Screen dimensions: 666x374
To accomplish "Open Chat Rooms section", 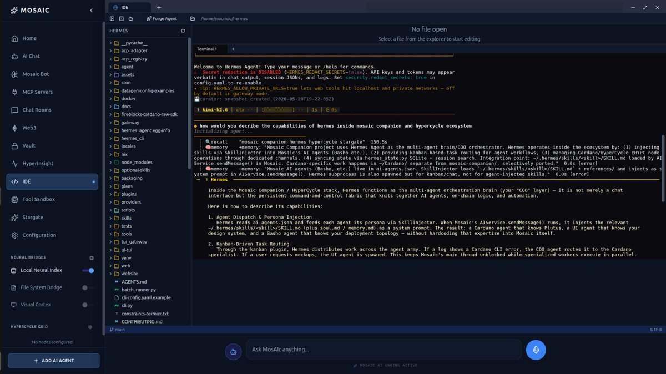I will coord(52,110).
